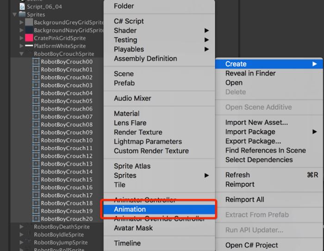Click the pink CratePinkGridSprite swatch

tap(29, 38)
